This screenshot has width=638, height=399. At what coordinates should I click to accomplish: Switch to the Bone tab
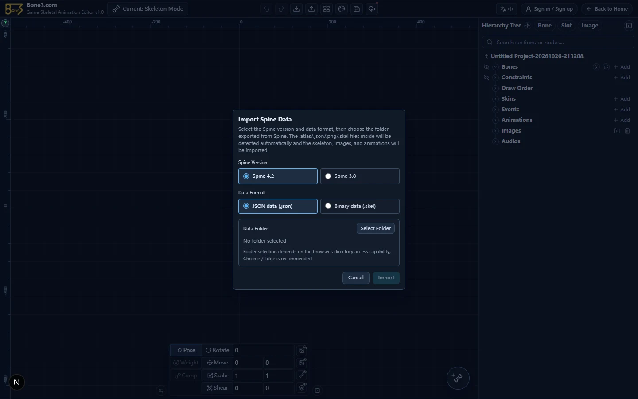[x=545, y=26]
